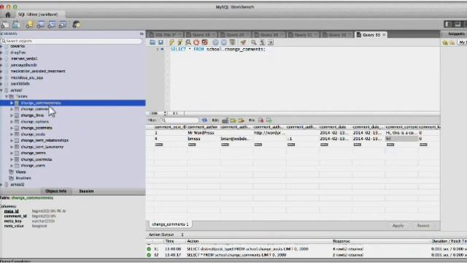
Task: Click the commit transaction icon
Action: point(215,42)
